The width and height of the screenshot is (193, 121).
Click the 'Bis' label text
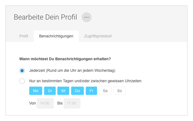[x=60, y=103]
